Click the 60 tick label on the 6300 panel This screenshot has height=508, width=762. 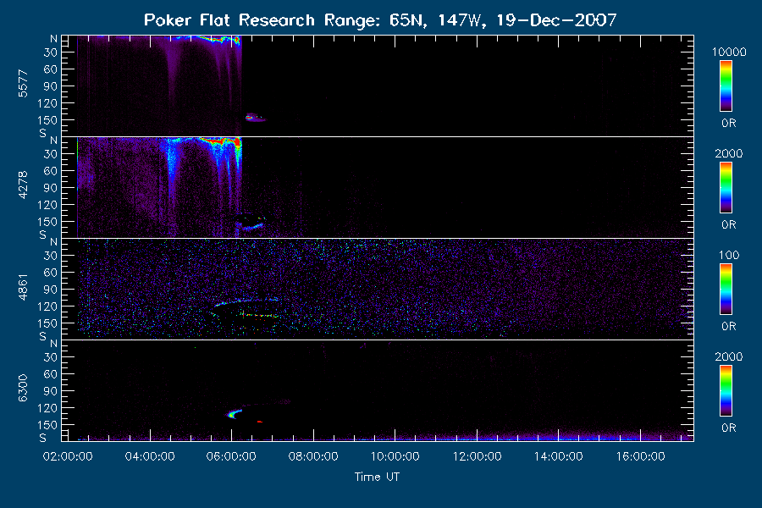(x=51, y=374)
